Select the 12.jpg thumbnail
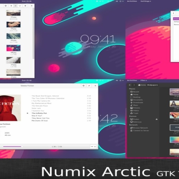This screenshot has height=179, width=179. click(13, 72)
